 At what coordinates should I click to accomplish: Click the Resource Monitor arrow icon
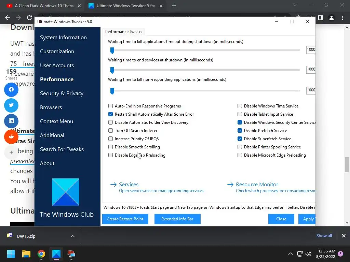point(230,185)
